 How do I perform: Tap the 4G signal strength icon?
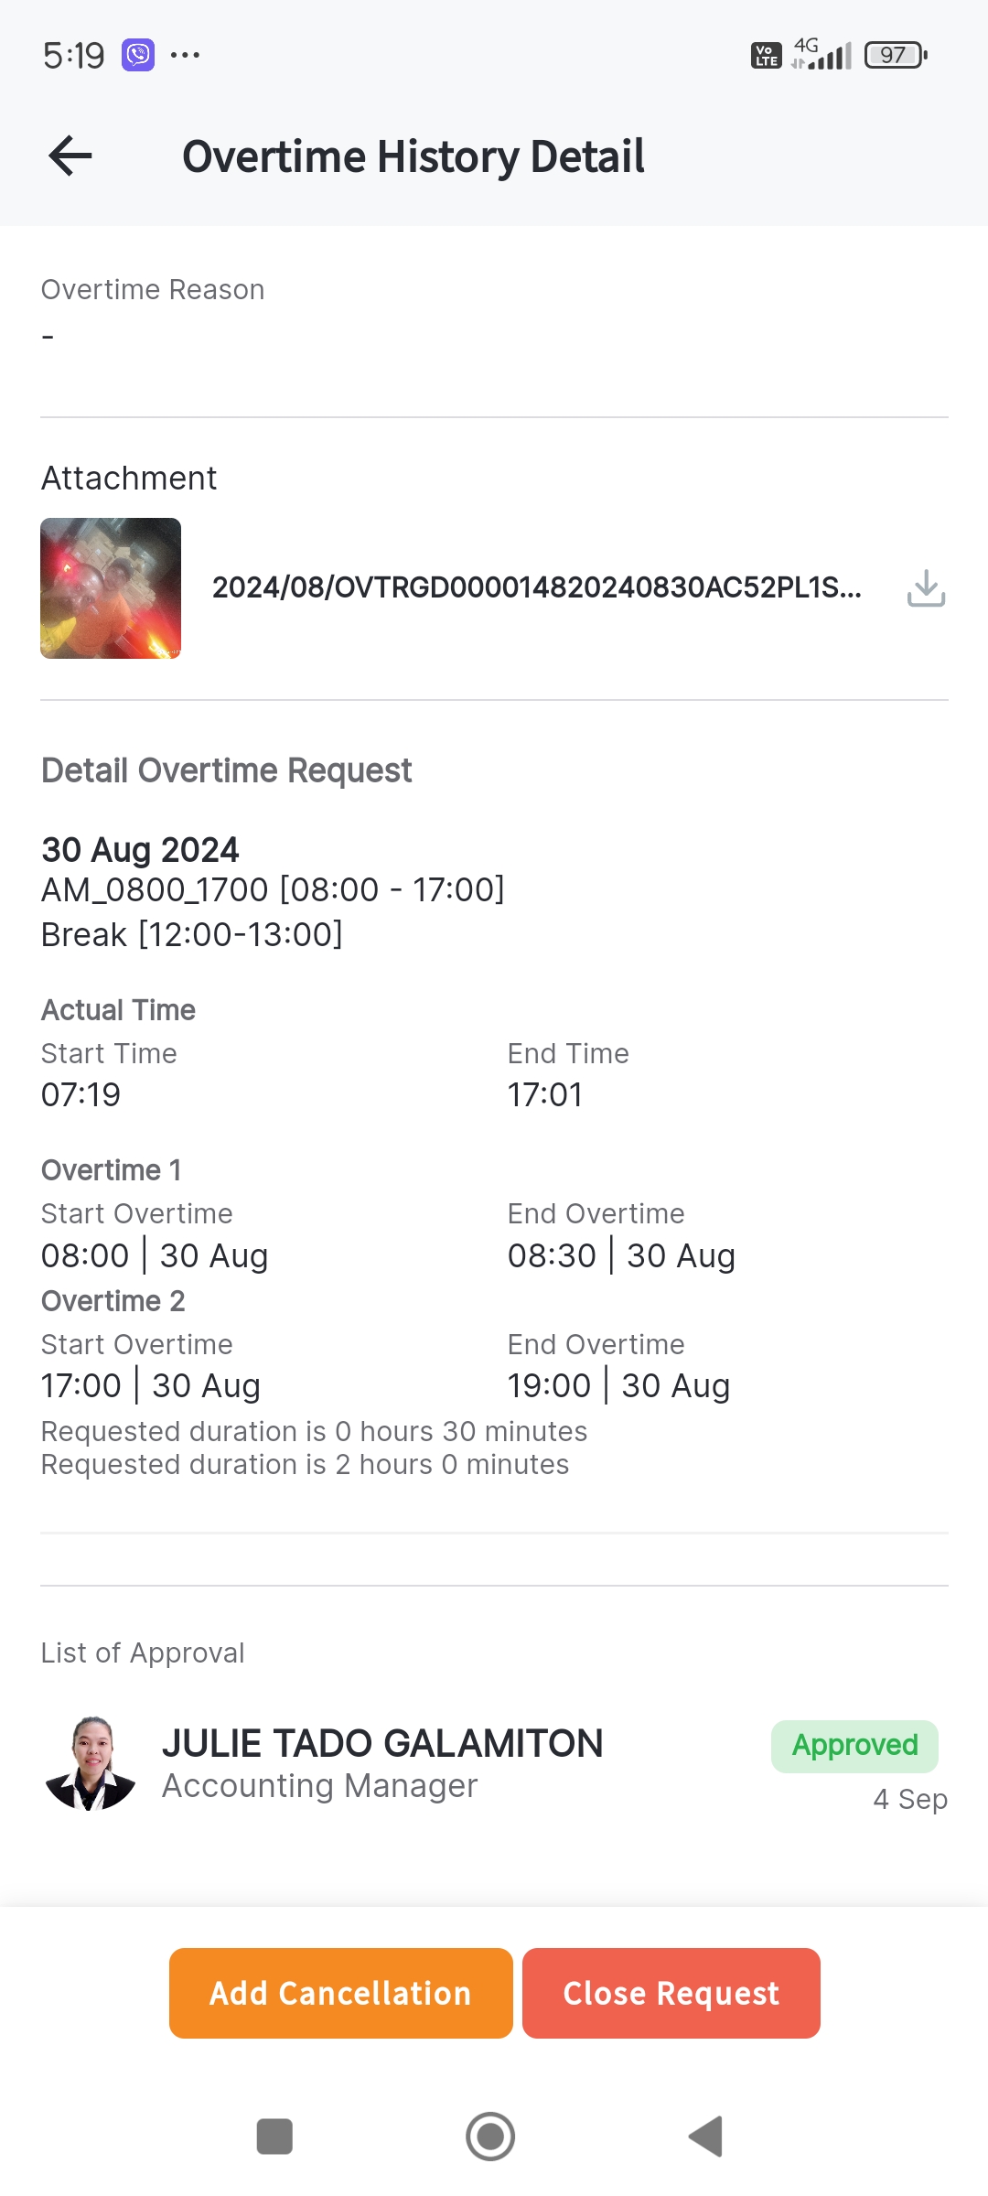click(822, 55)
